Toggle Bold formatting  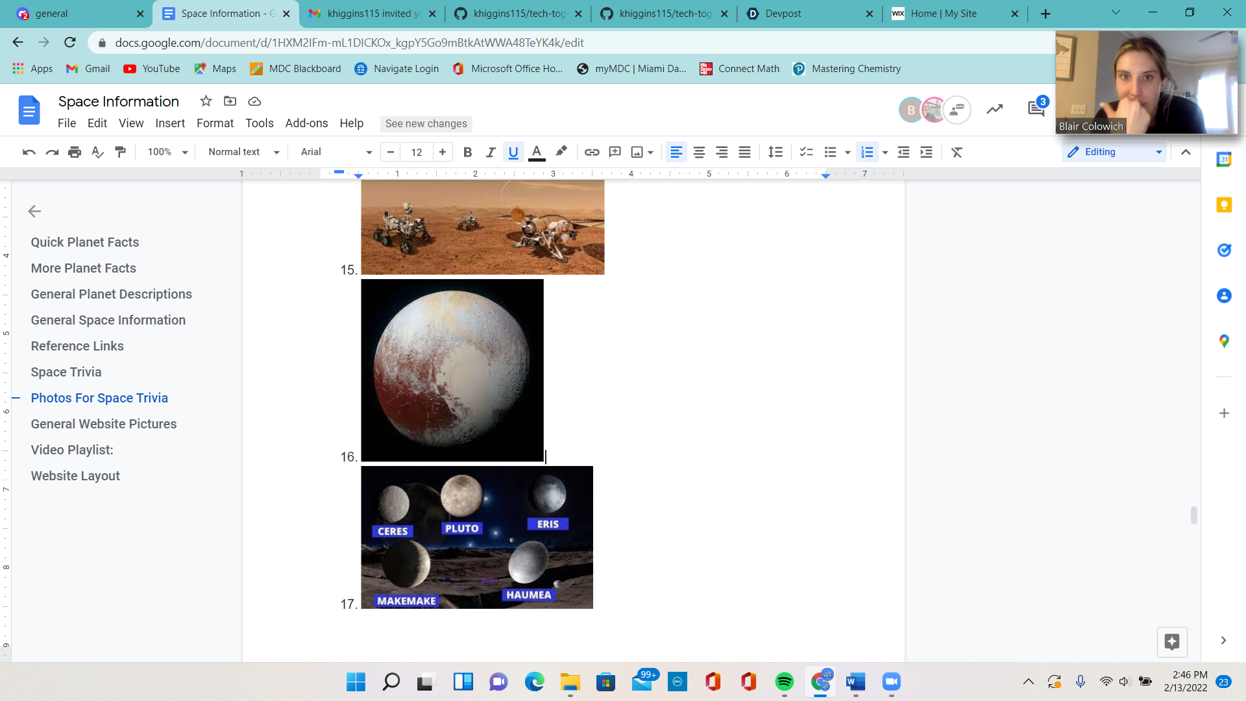pos(467,152)
